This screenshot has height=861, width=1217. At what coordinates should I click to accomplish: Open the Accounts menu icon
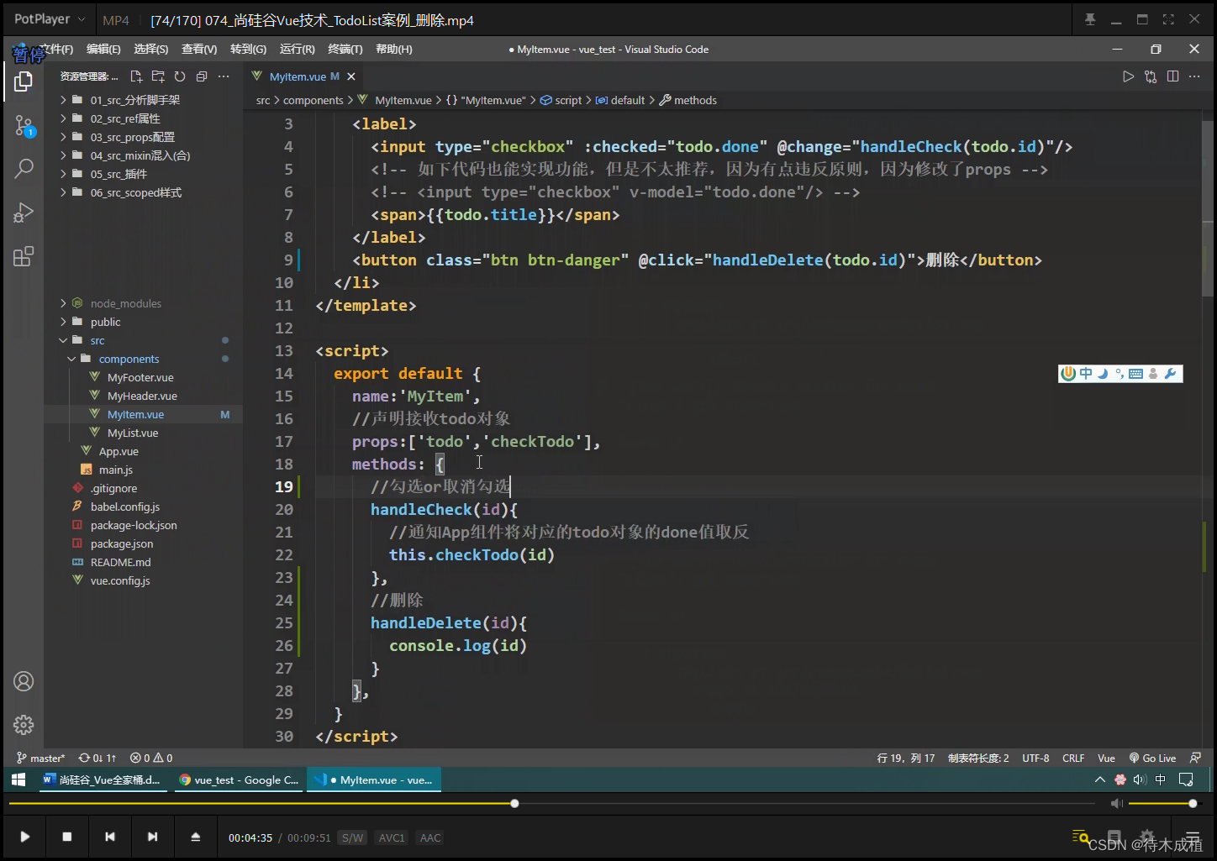(24, 681)
